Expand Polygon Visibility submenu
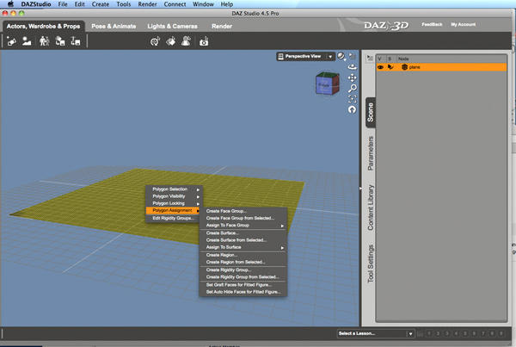Viewport: 516px width, 347px height. point(174,196)
